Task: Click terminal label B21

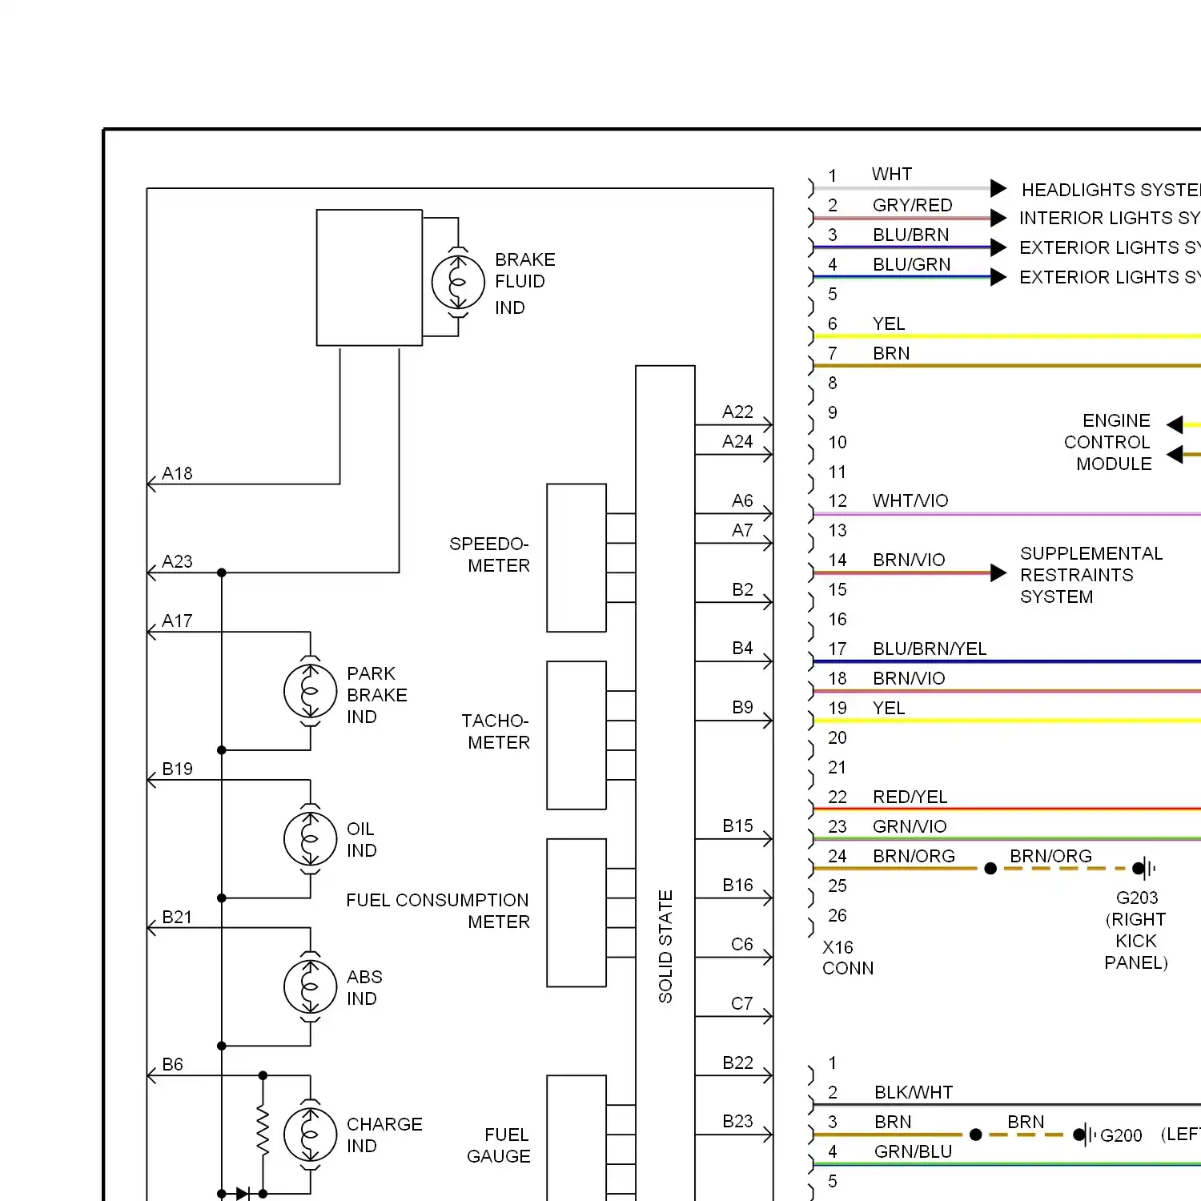Action: (x=177, y=917)
